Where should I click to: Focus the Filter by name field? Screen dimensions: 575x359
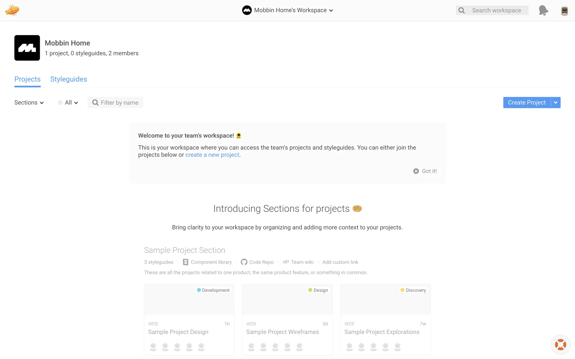click(119, 103)
